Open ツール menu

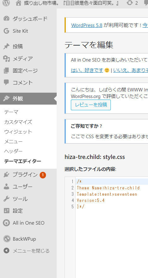pyautogui.click(x=20, y=199)
